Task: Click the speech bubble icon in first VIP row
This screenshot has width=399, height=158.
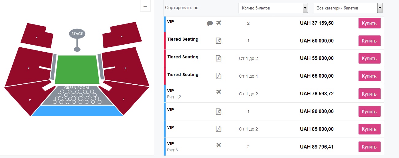Action: (x=210, y=24)
